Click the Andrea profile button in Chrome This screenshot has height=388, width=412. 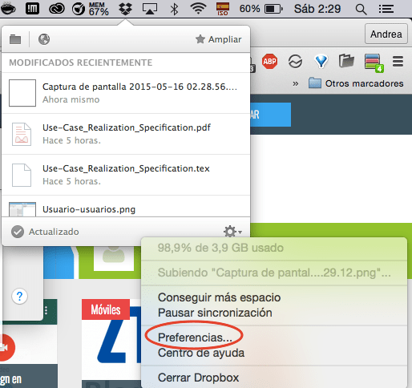[x=386, y=34]
